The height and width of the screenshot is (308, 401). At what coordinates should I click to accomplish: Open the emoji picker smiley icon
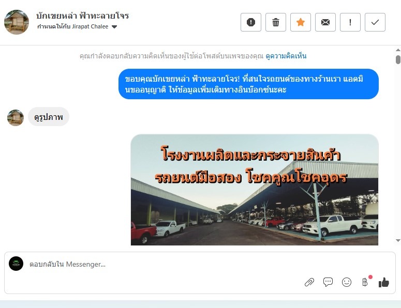[347, 282]
